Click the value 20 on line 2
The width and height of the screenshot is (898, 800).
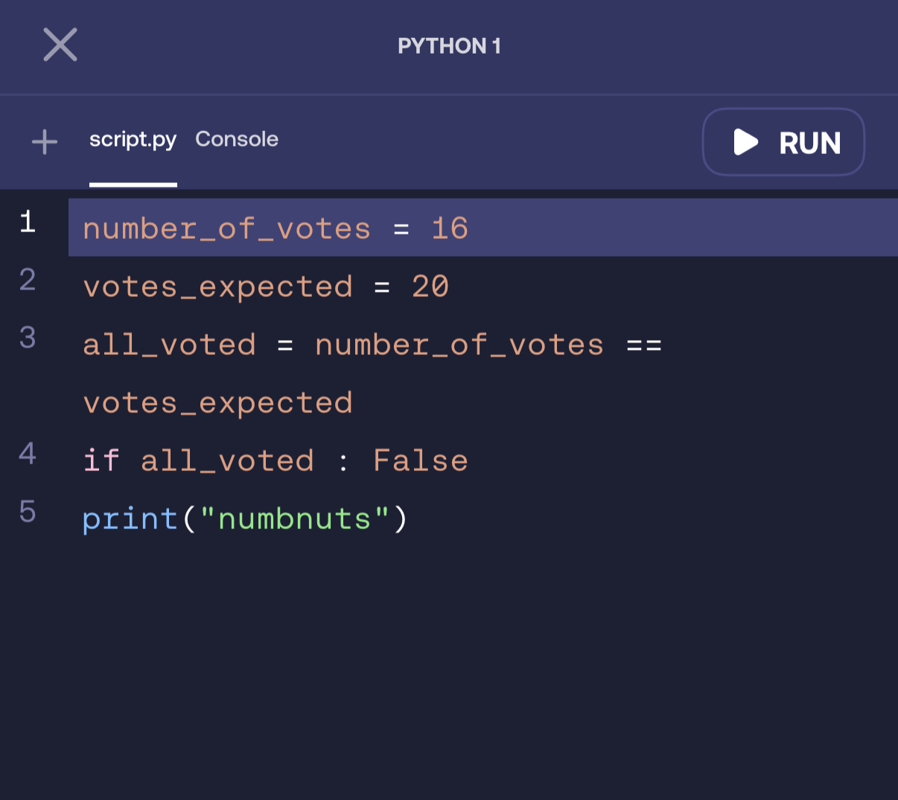pos(430,287)
